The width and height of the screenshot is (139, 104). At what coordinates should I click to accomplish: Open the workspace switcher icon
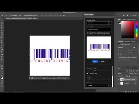pos(136,15)
